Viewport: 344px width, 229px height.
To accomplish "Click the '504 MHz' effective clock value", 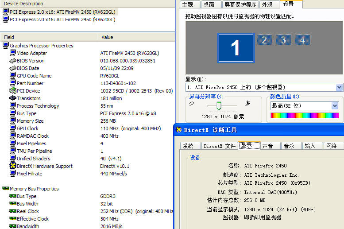I will click(x=109, y=219).
